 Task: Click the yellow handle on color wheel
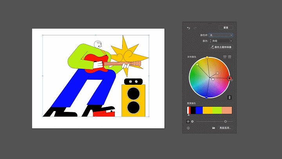tap(207, 57)
